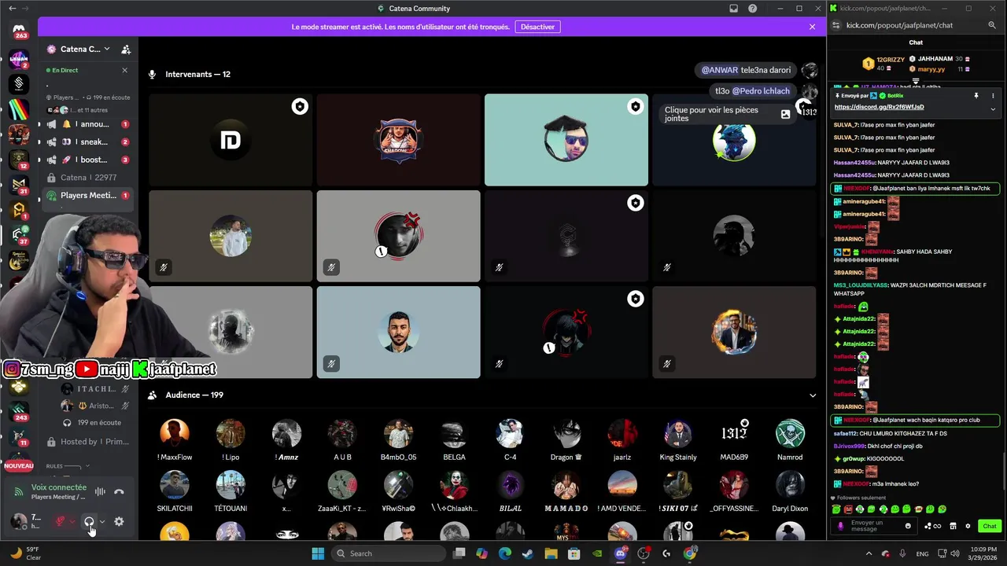1007x566 pixels.
Task: Open attachments icon beside Clique pour voir
Action: point(785,114)
